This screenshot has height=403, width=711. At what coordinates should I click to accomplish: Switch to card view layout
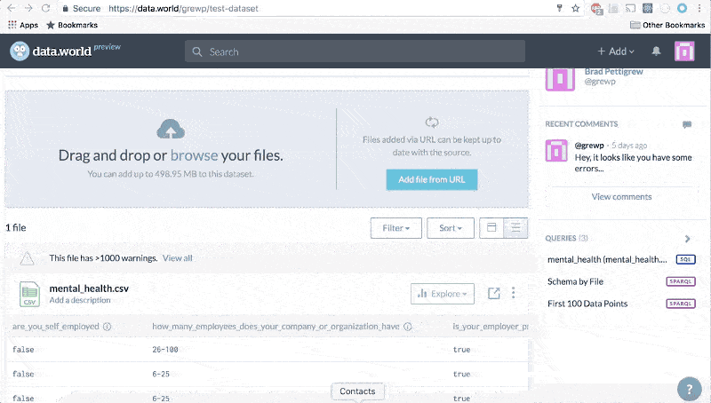[x=491, y=228]
